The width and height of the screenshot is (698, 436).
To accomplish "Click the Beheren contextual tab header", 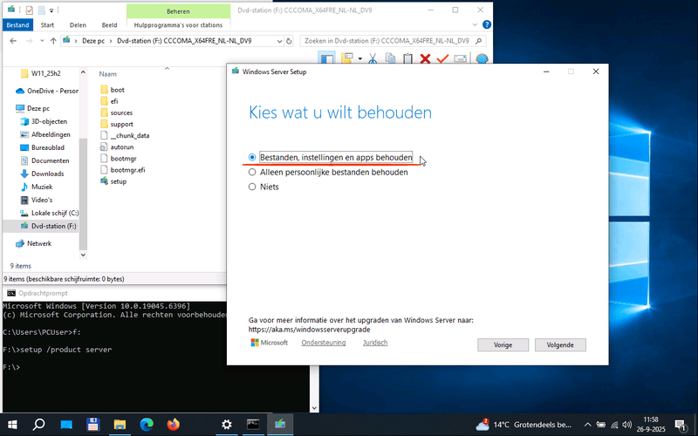I will pos(178,11).
